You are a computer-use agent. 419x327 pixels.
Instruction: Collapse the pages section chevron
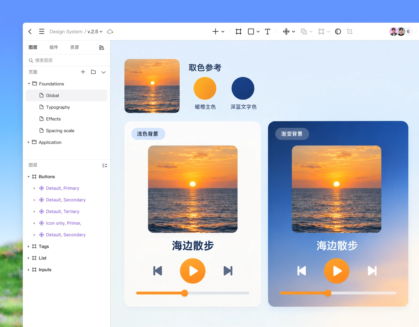tap(104, 72)
